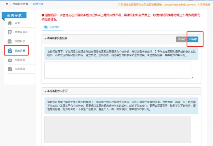213x146 pixels.
Task: Click the 本学期教师评语 section heading
Action: 57,91
